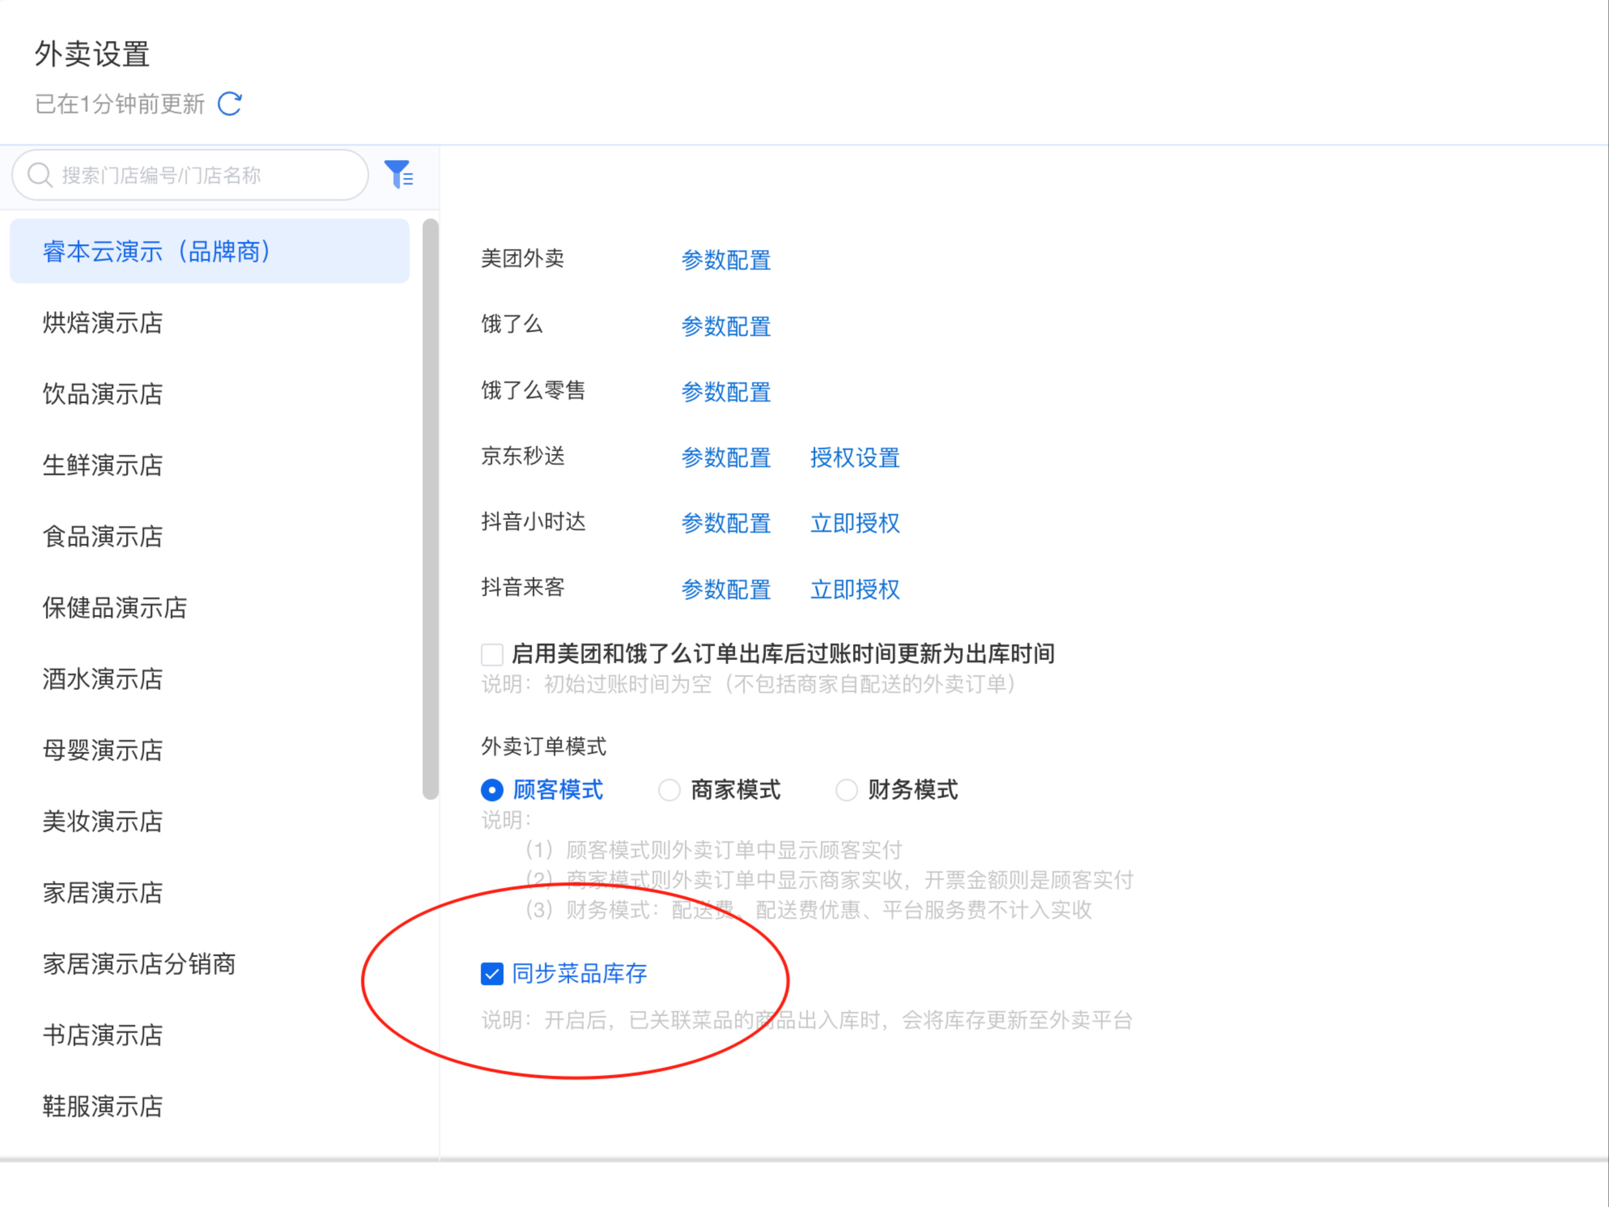Click the search magnifier icon
Image resolution: width=1609 pixels, height=1207 pixels.
tap(39, 175)
